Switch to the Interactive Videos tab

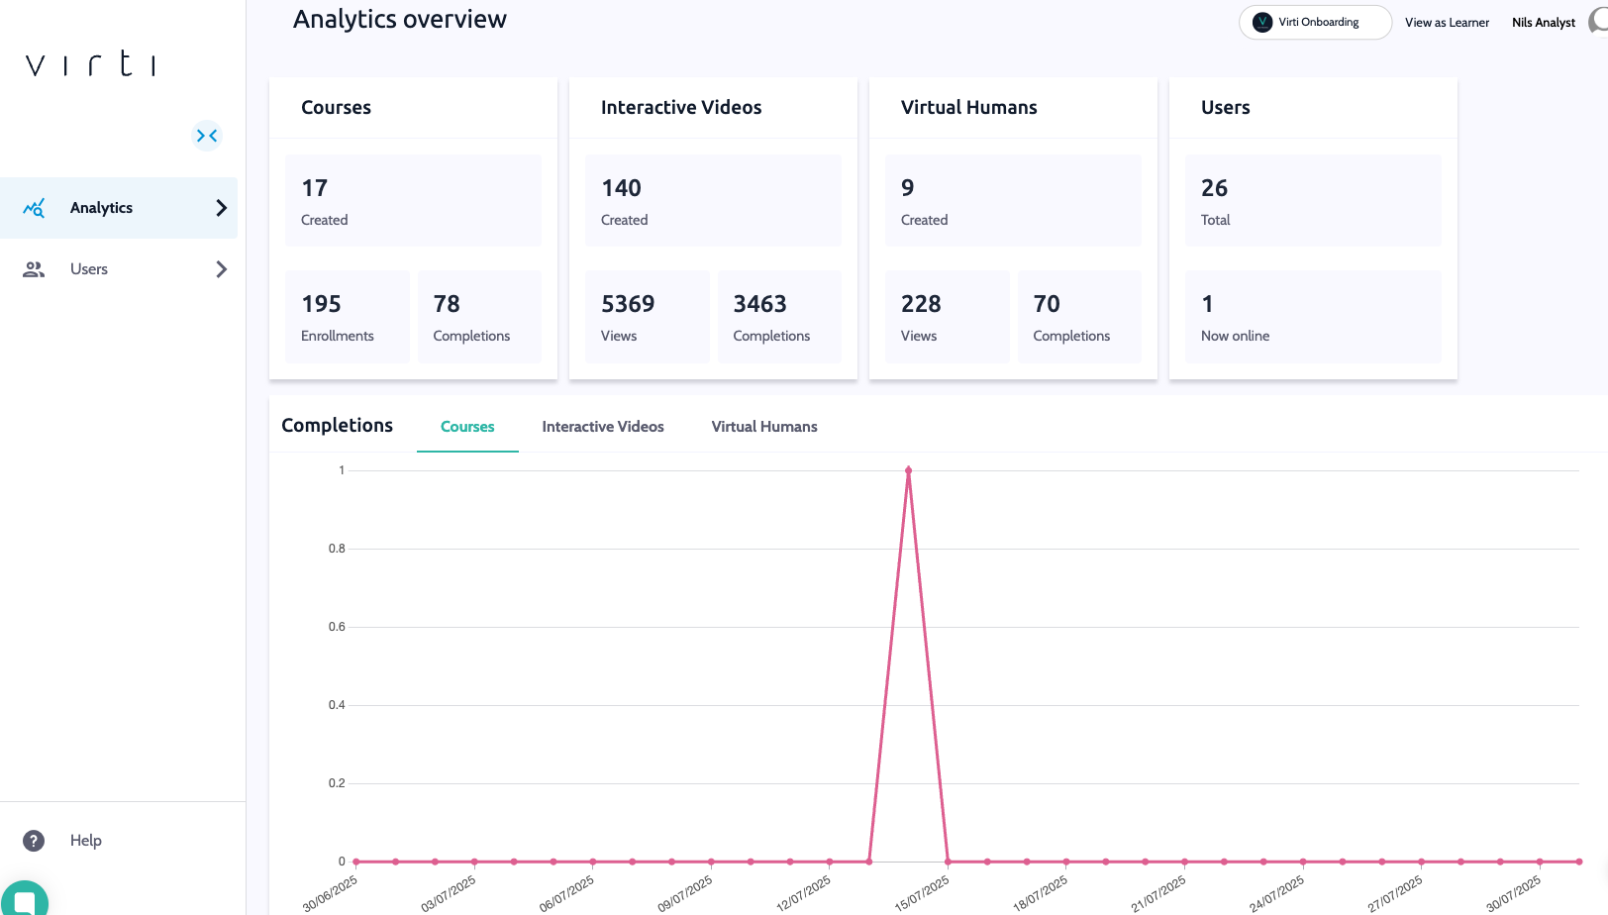603,427
